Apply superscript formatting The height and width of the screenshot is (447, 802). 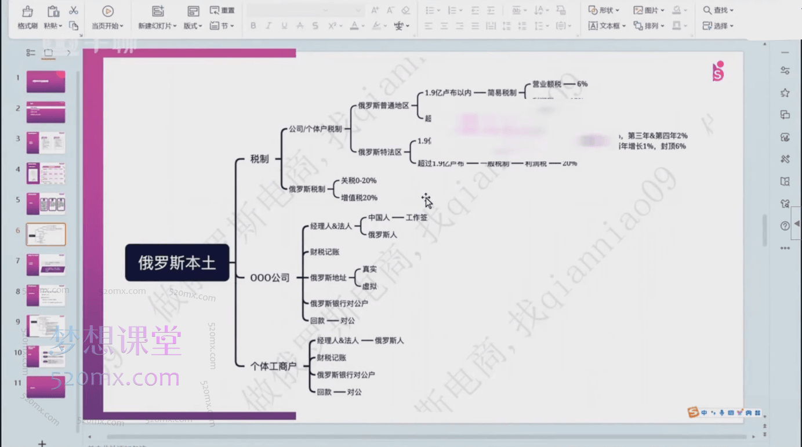click(333, 26)
